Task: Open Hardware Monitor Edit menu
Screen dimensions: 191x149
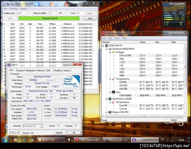Action: pyautogui.click(x=110, y=38)
